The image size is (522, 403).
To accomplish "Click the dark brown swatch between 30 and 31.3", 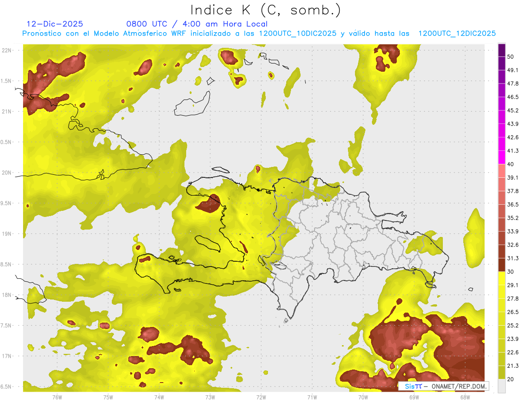I will coord(502,265).
